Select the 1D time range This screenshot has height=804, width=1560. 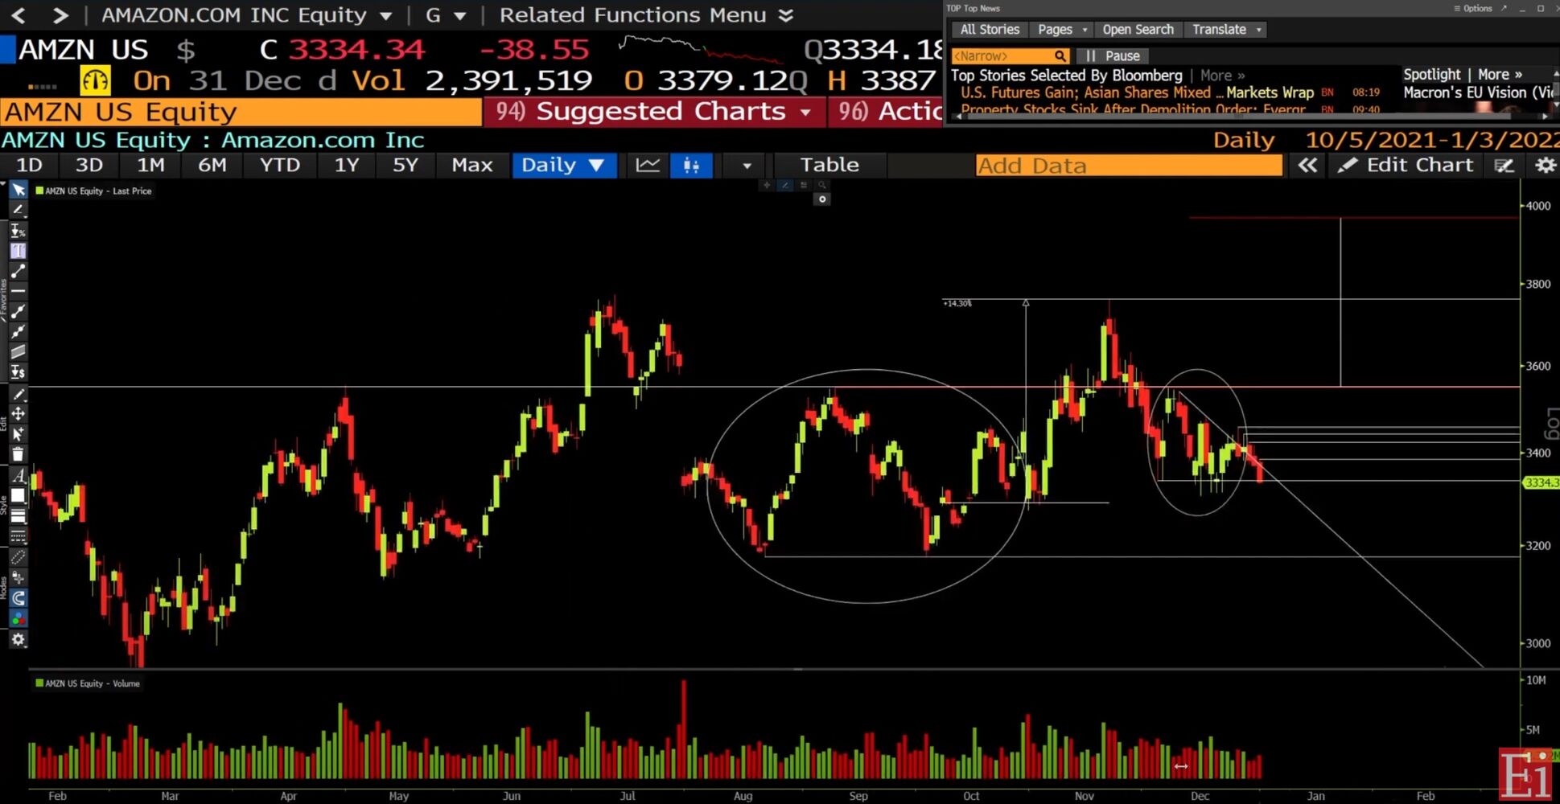30,165
